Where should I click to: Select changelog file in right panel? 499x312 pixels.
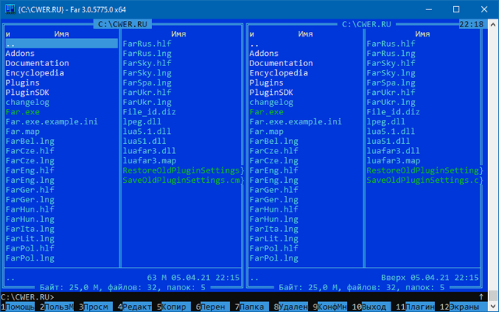click(271, 102)
